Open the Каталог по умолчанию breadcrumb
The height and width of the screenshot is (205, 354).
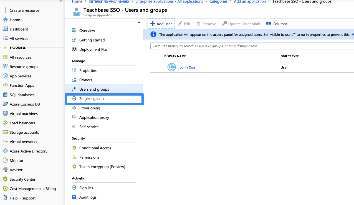coord(109,2)
